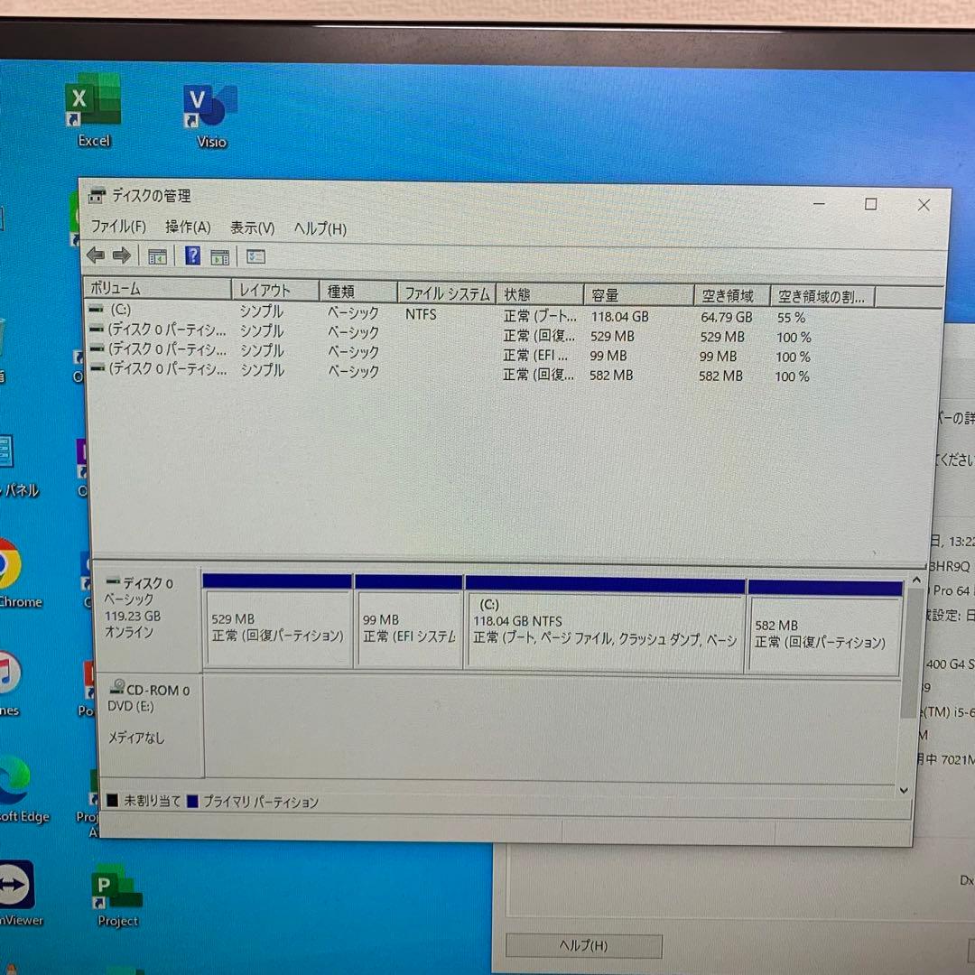Click the back navigation arrow in Disk Management
Image resolution: width=975 pixels, height=975 pixels.
[x=96, y=255]
